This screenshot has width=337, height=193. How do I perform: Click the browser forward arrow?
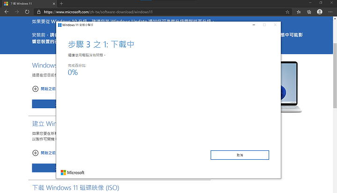tap(17, 12)
